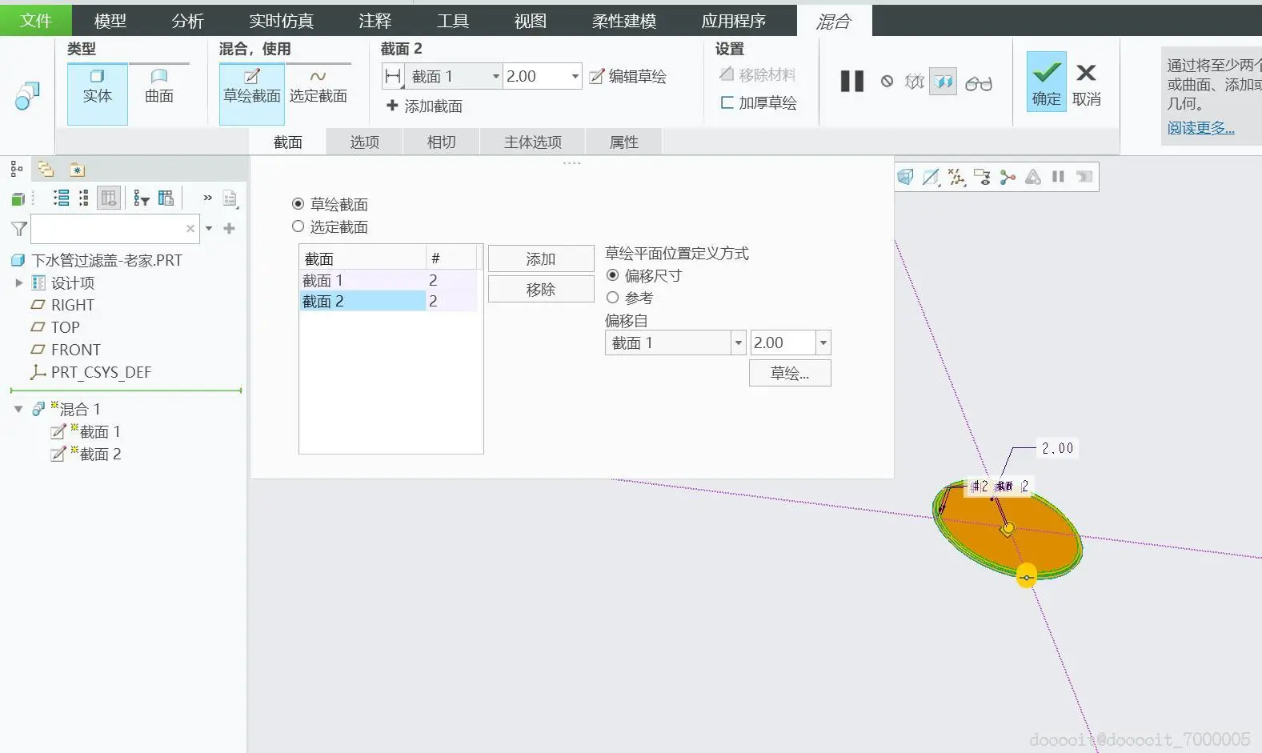Click the plus icon next to search

tap(230, 229)
